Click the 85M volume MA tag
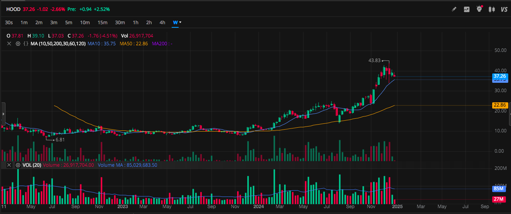This screenshot has width=511, height=214. pyautogui.click(x=499, y=189)
